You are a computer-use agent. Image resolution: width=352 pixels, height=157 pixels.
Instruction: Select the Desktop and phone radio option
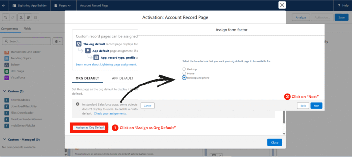[x=184, y=78]
